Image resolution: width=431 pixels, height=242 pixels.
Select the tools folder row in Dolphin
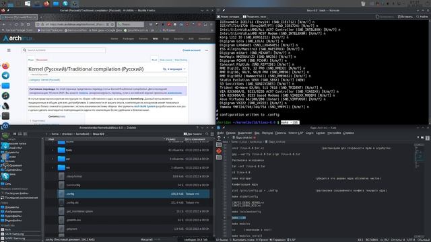click(133, 150)
